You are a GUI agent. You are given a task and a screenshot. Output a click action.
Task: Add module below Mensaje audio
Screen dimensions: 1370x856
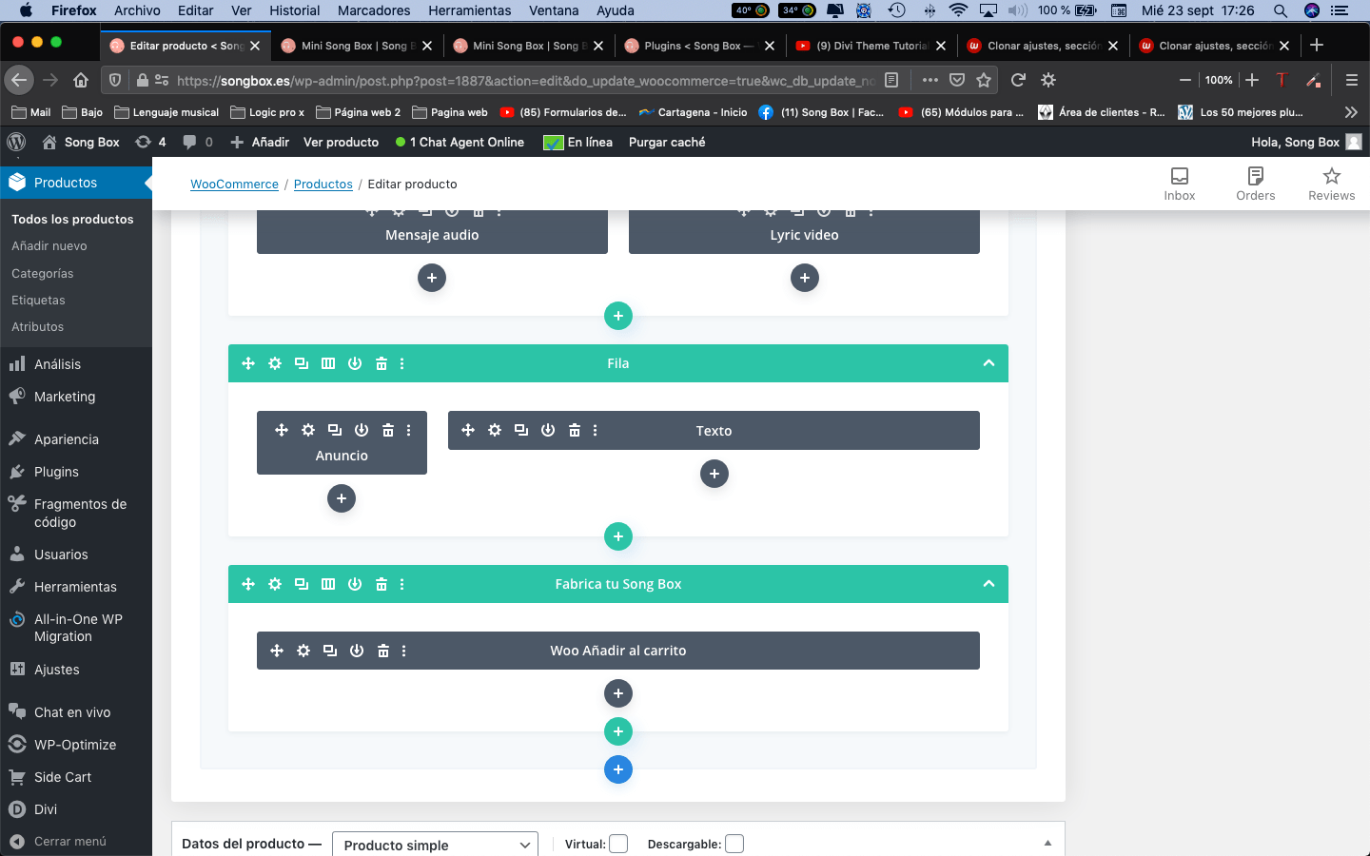[432, 278]
